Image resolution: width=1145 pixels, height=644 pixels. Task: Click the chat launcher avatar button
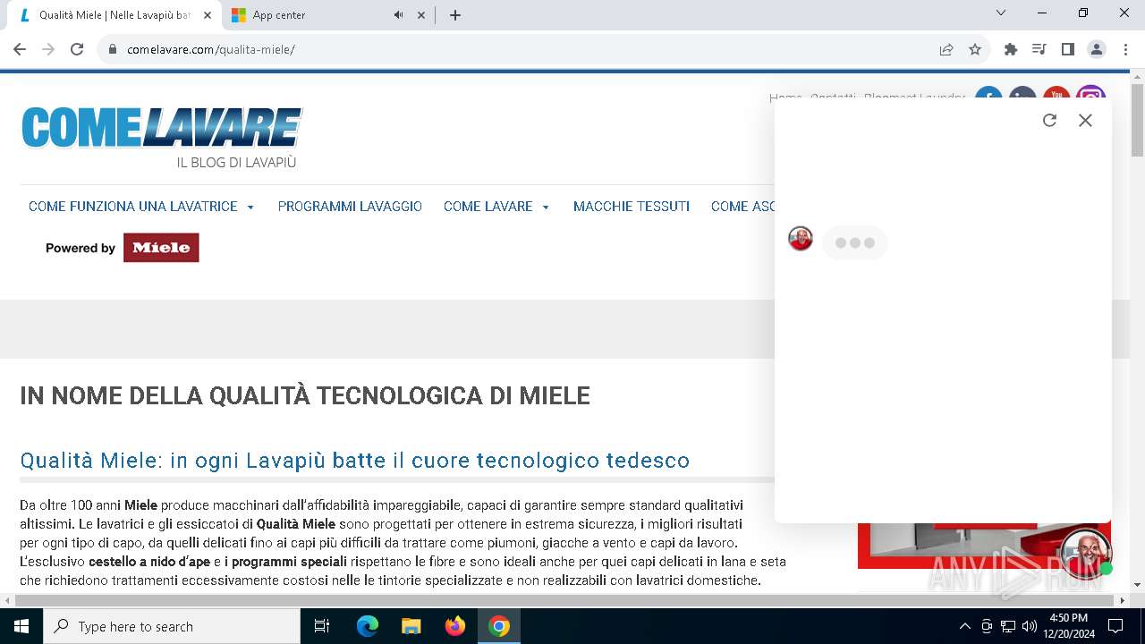pyautogui.click(x=1085, y=554)
